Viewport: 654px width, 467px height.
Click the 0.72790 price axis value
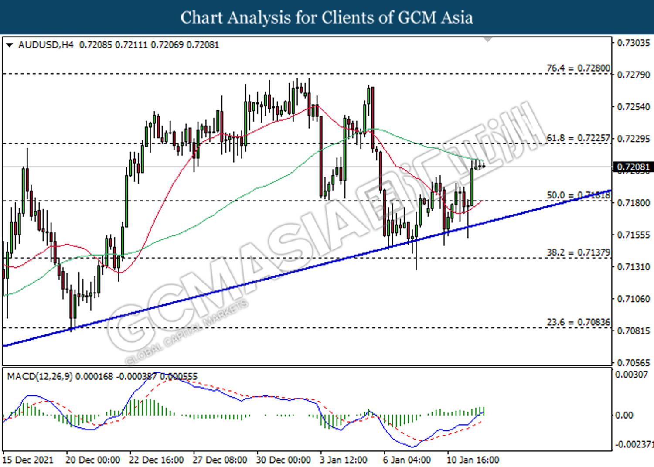point(634,75)
